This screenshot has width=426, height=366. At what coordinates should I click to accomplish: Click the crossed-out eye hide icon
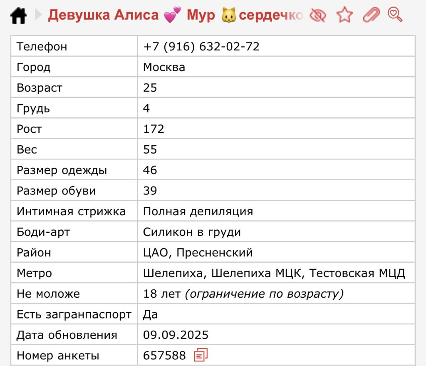pyautogui.click(x=318, y=15)
